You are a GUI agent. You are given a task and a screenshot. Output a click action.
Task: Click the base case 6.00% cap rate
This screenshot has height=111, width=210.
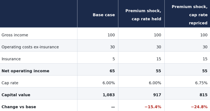[x=109, y=83]
